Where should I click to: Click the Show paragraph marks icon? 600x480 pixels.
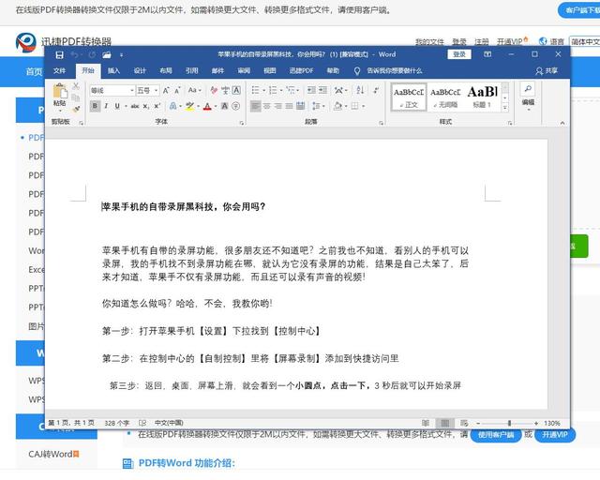(x=376, y=90)
